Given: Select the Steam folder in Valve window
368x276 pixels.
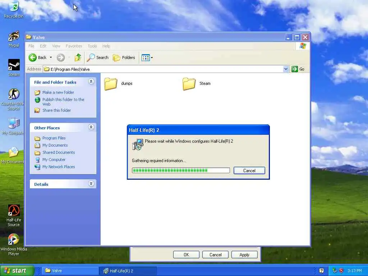Looking at the screenshot, I should (197, 83).
